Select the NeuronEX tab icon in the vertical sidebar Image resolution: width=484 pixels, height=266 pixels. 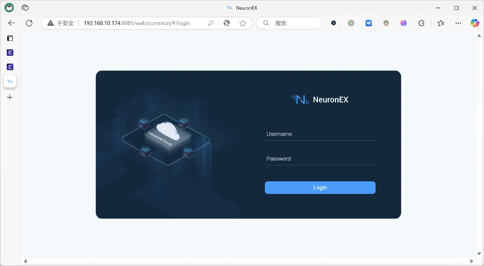(x=10, y=81)
